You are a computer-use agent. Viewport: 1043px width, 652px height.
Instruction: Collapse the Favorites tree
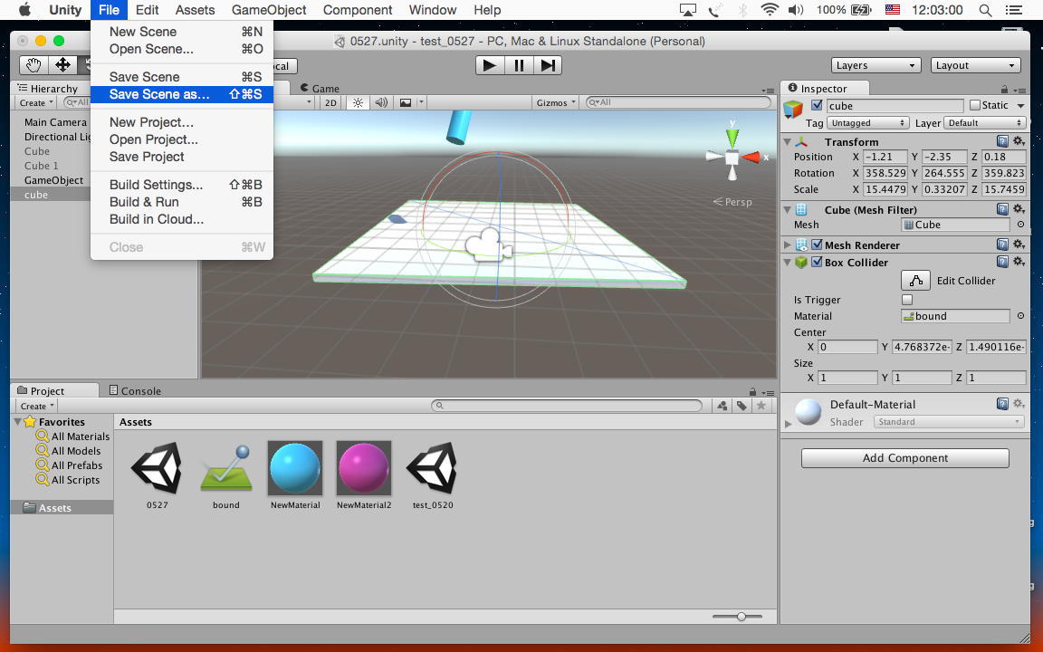(x=18, y=422)
